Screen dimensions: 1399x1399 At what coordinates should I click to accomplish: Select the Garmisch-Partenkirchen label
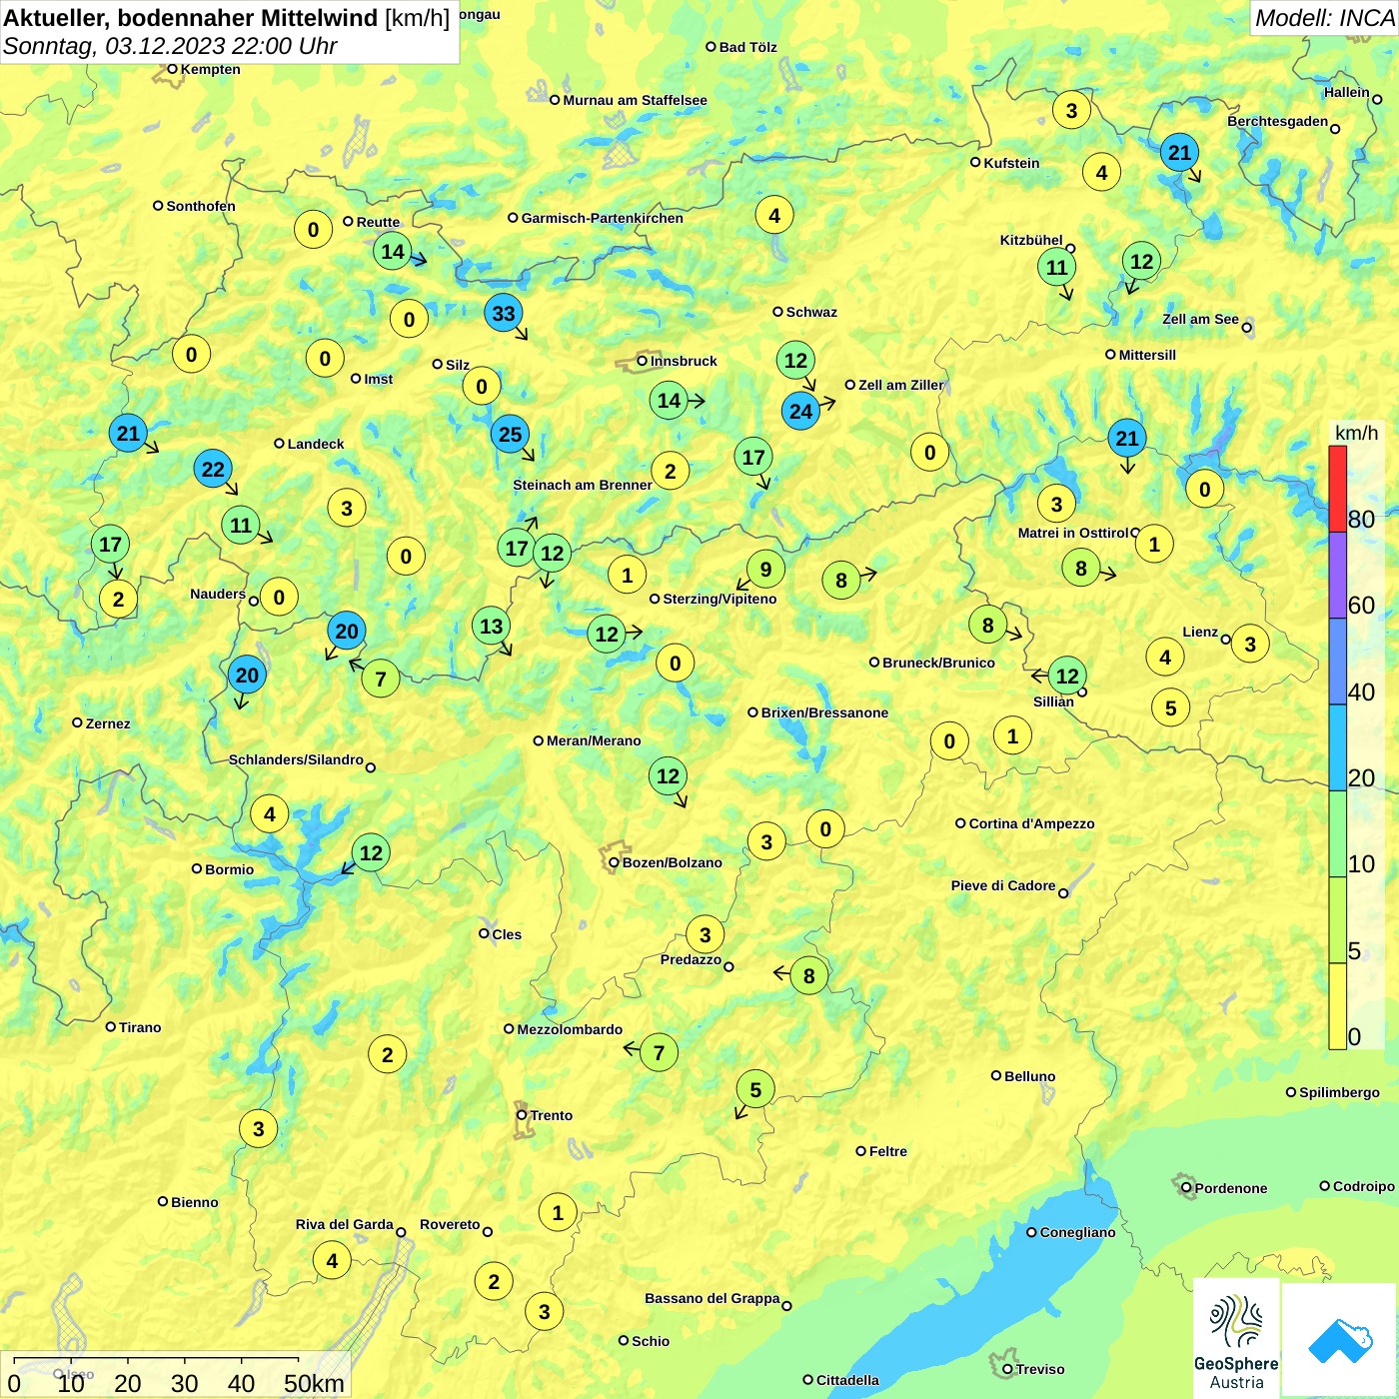(x=603, y=218)
